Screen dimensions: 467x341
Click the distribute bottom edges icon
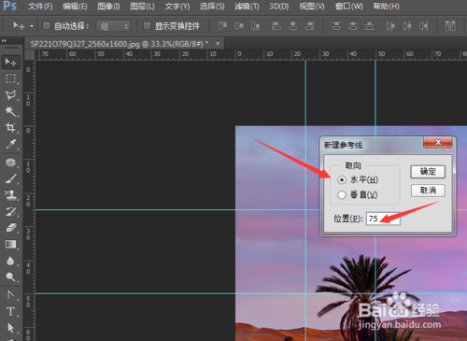coord(369,26)
